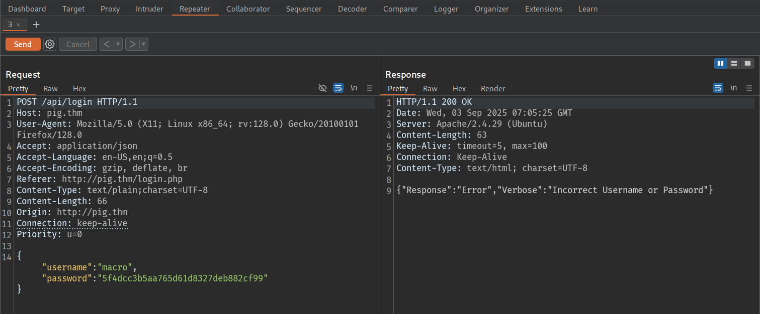Expand the forward history dropdown arrow
Screen dimensions: 760x314
click(143, 44)
